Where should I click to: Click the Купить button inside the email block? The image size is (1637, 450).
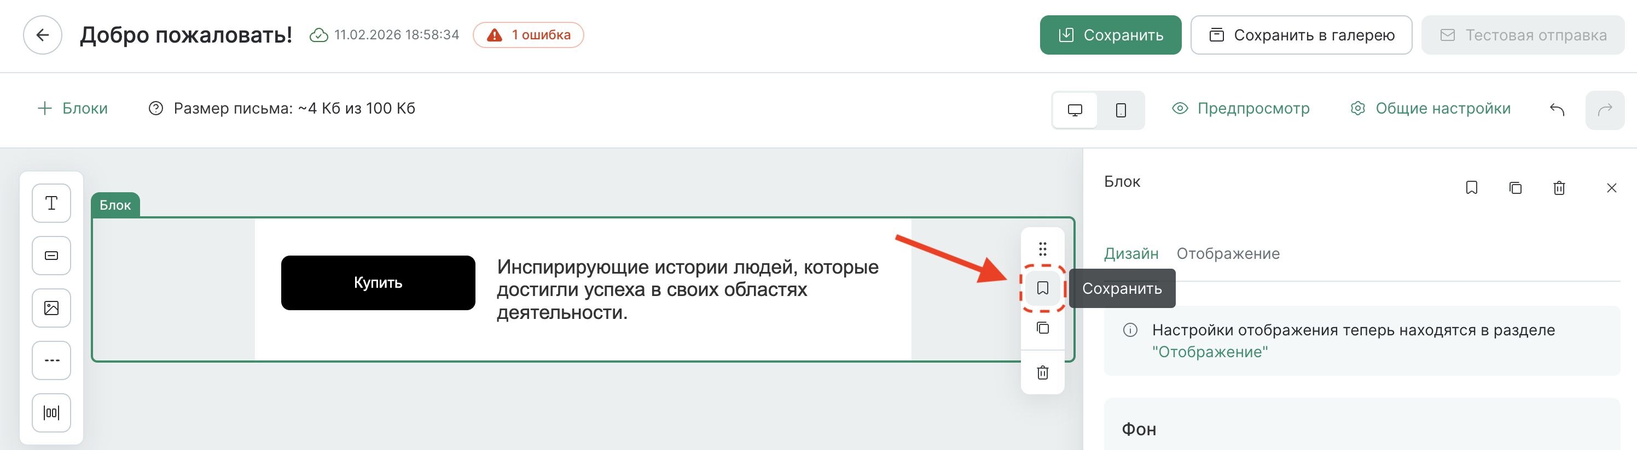[x=378, y=282]
